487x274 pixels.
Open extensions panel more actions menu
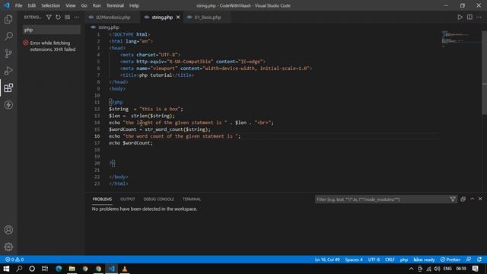pyautogui.click(x=77, y=18)
